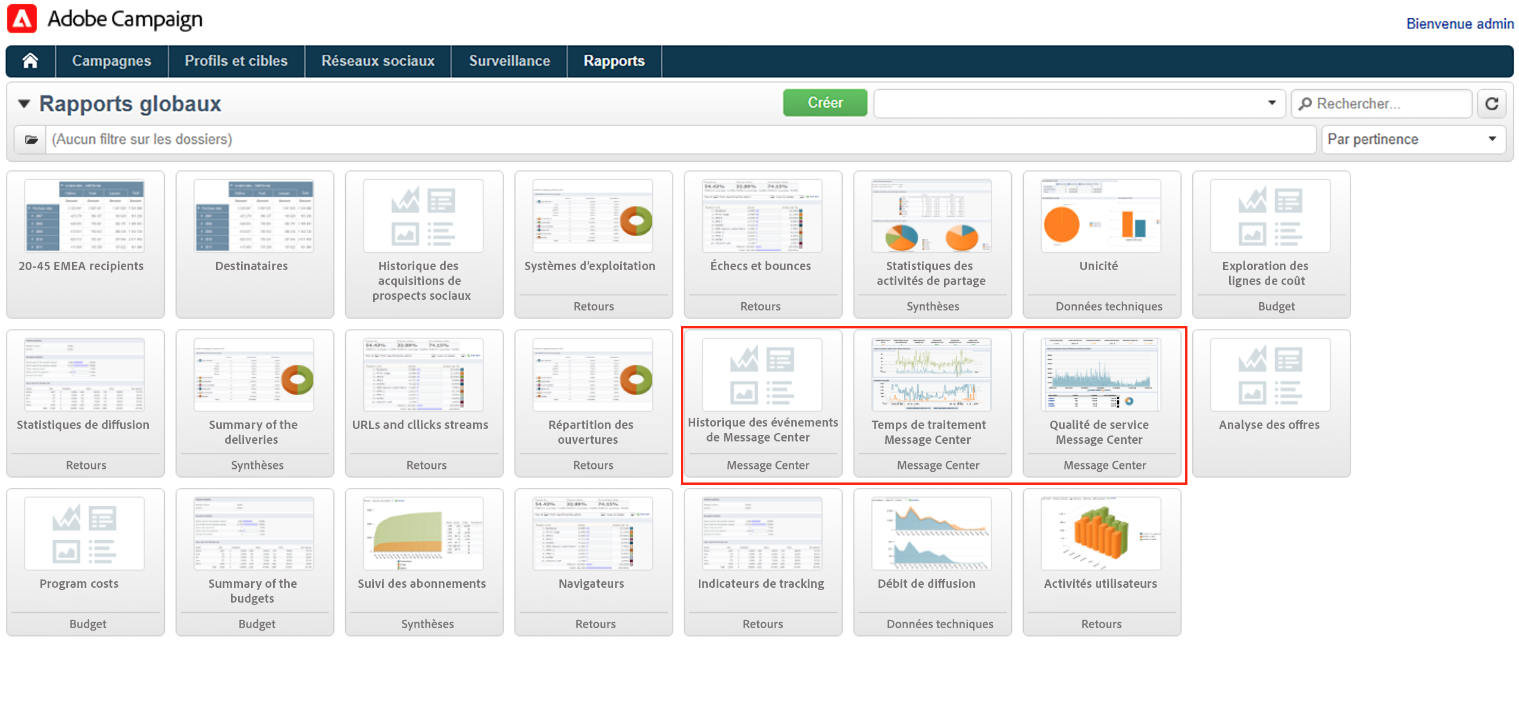Image resolution: width=1519 pixels, height=727 pixels.
Task: Expand the empty dropdown beside Créer
Action: pos(1271,103)
